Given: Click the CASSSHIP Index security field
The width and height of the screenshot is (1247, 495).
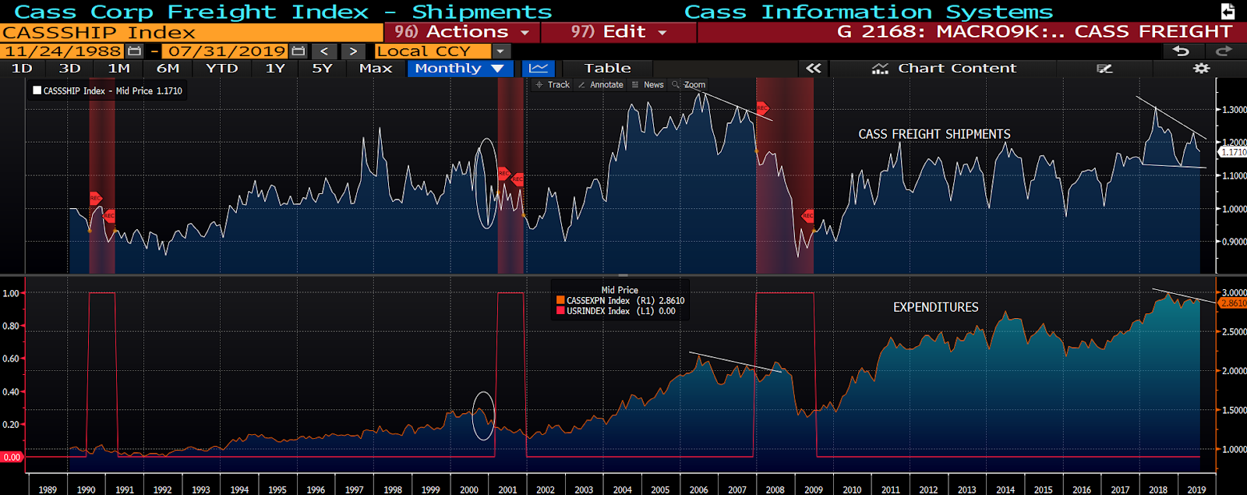Looking at the screenshot, I should click(x=192, y=32).
